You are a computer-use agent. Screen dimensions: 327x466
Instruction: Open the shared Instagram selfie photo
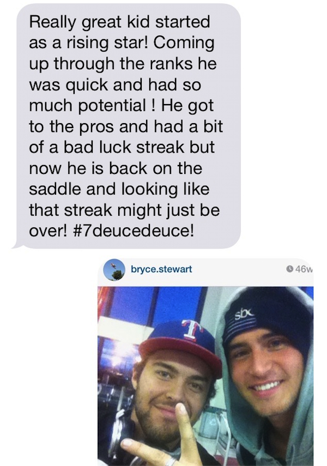(205, 376)
